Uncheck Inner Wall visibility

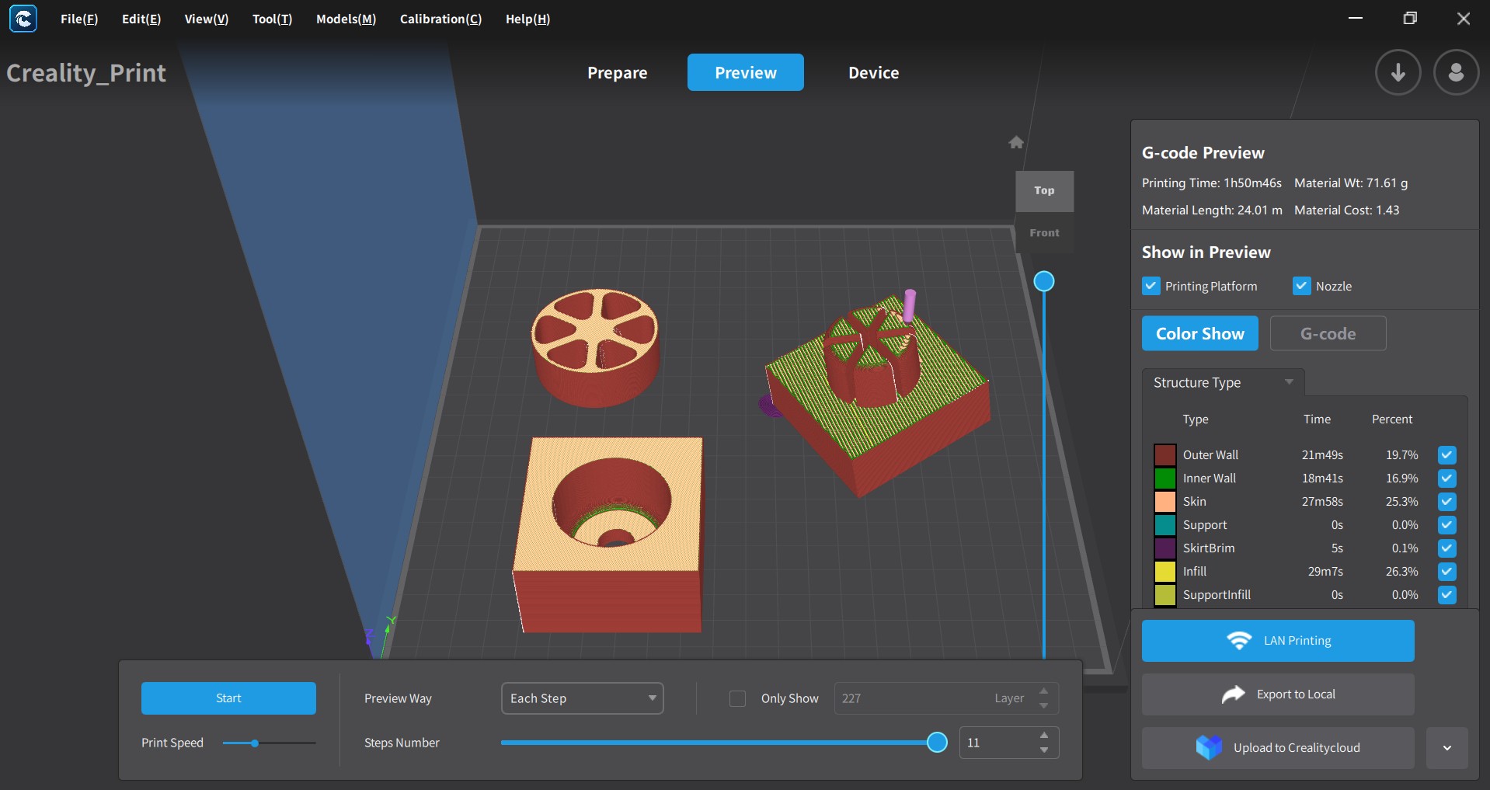(1446, 479)
